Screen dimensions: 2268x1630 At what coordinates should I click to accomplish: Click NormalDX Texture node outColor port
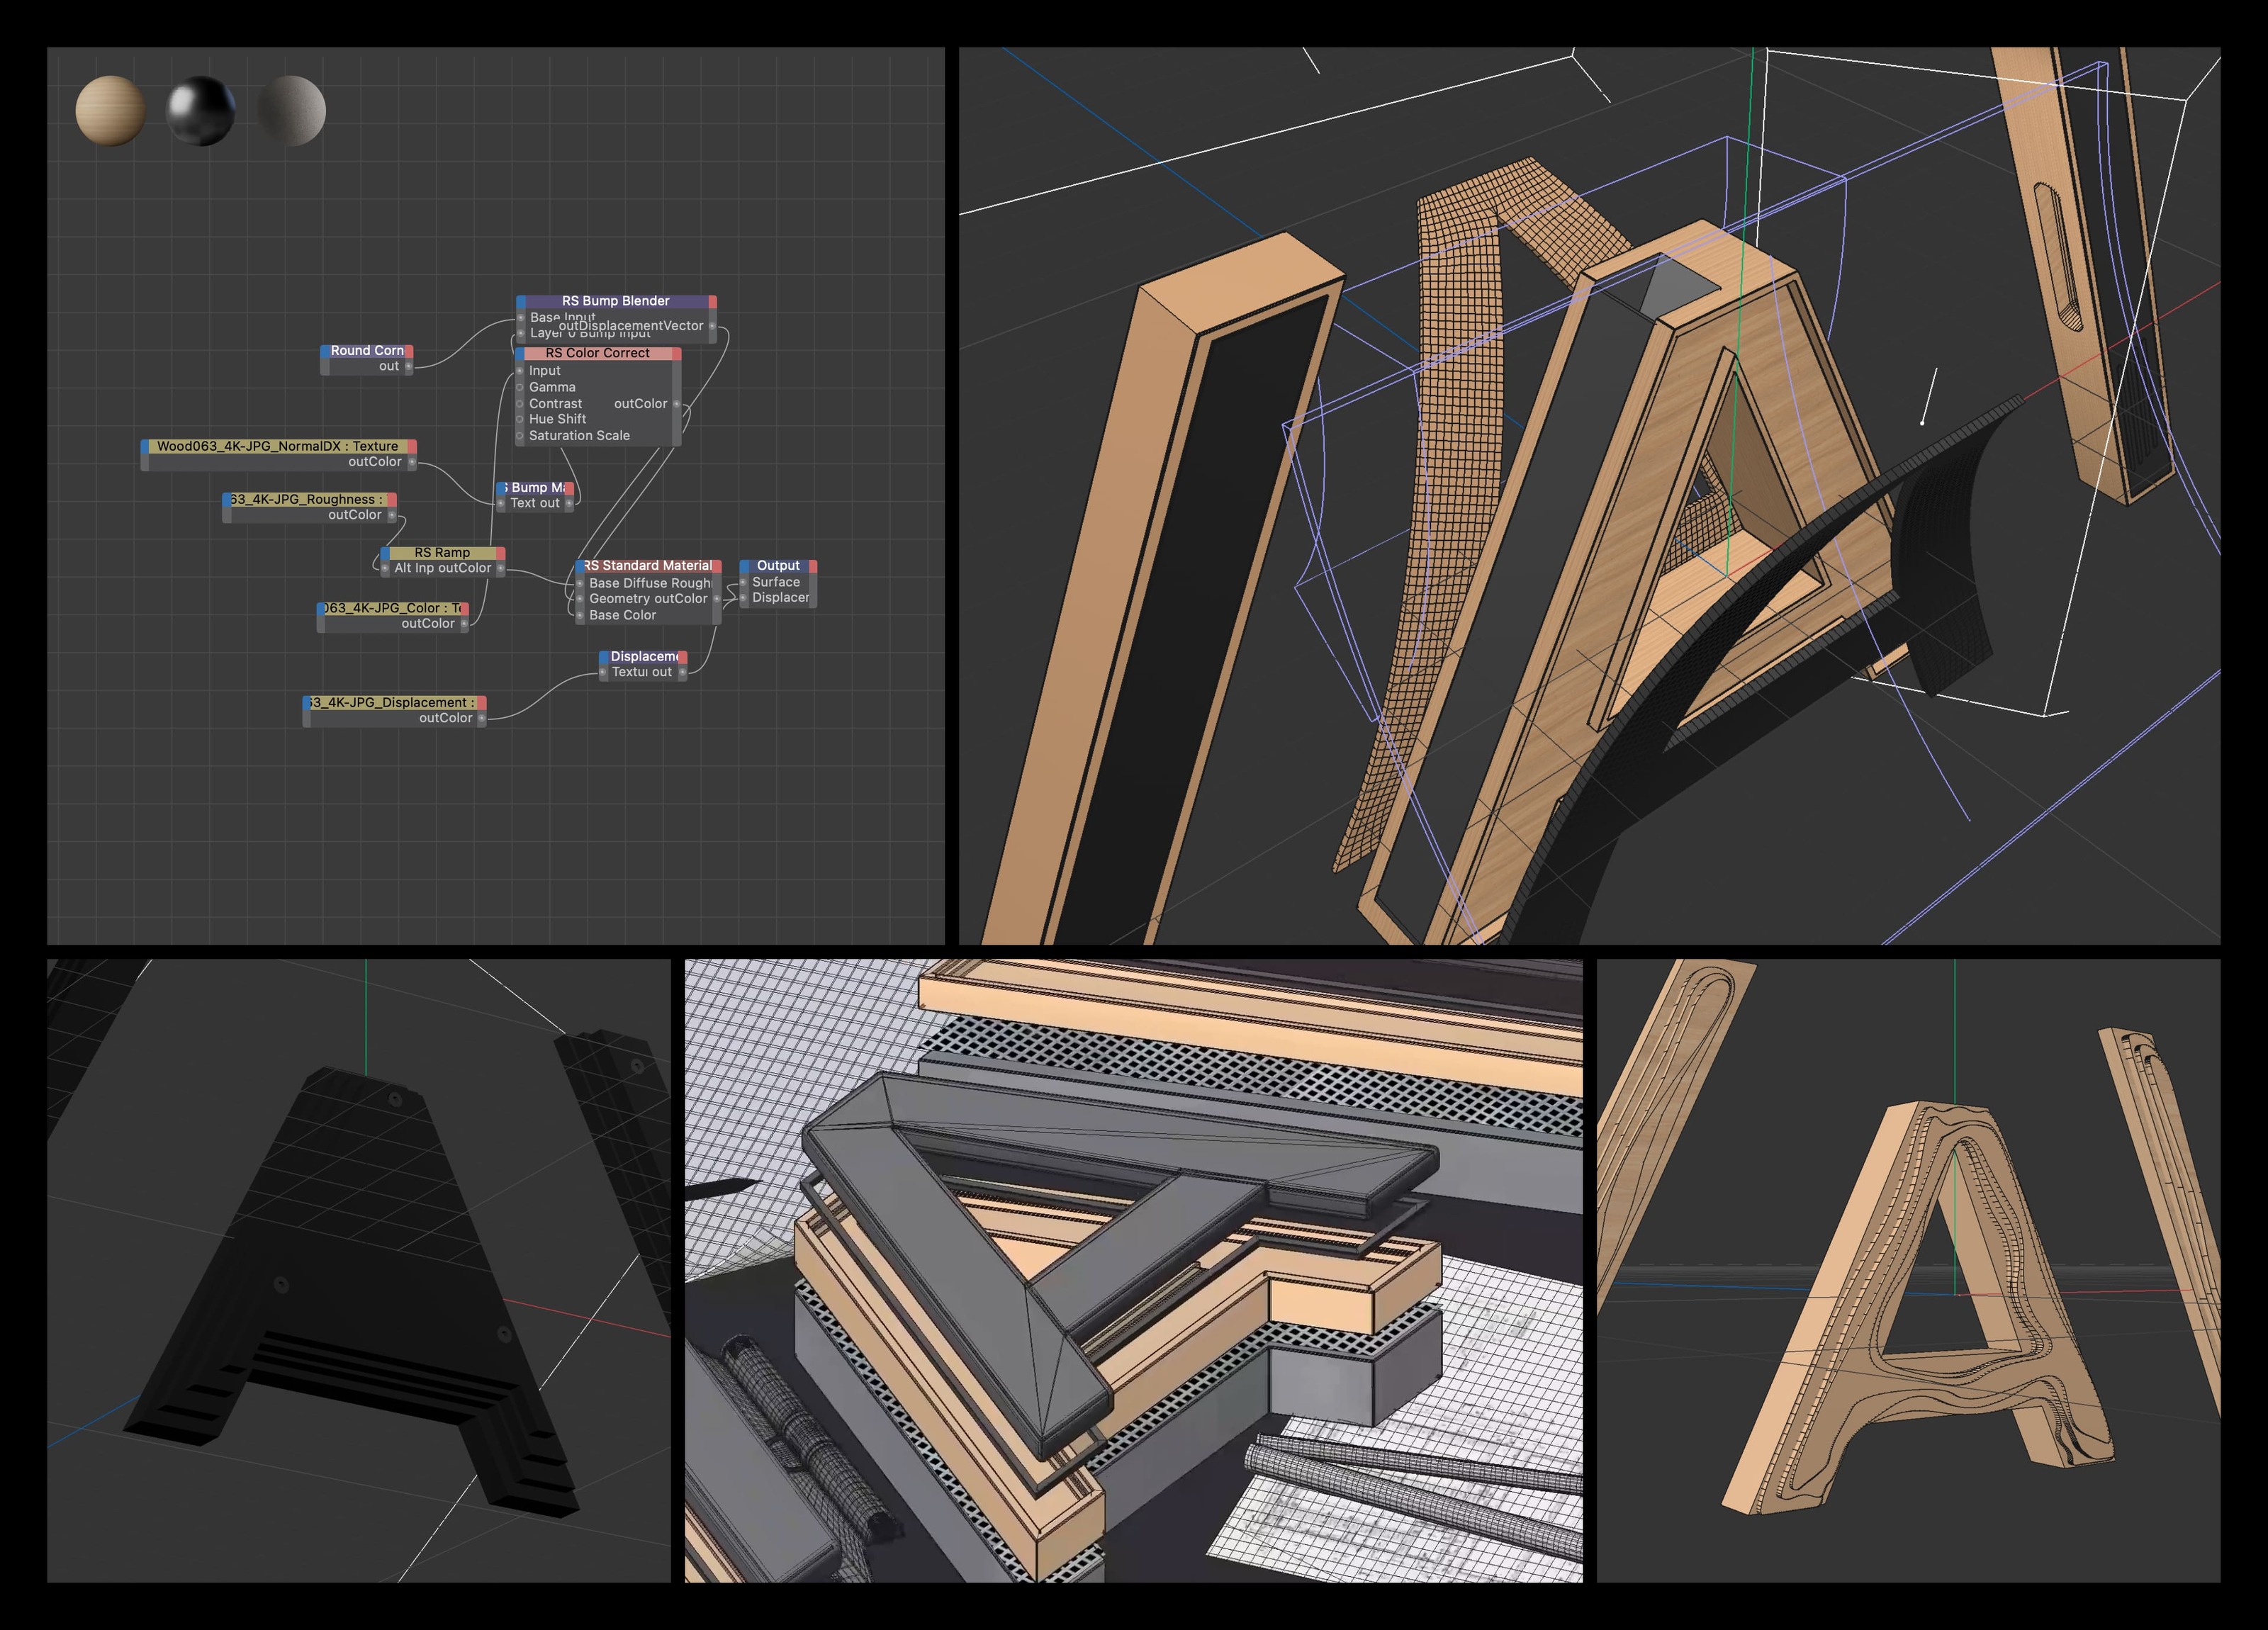411,462
